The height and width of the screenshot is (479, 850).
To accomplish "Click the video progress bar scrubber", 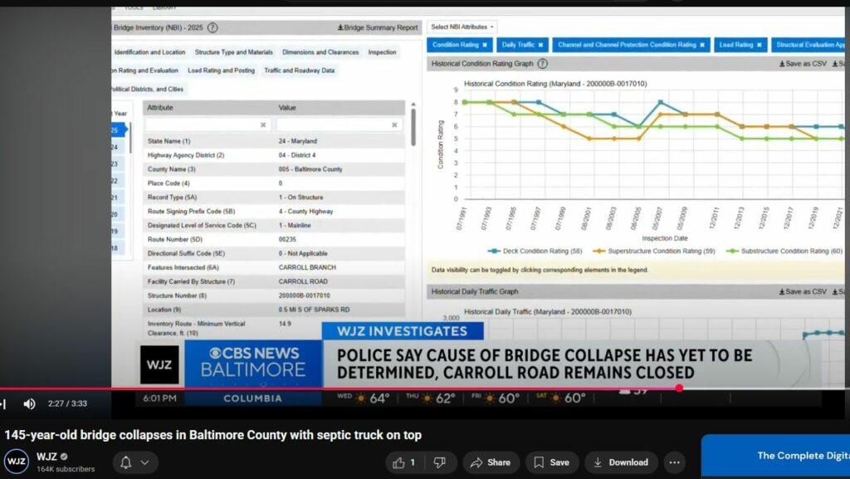I will click(x=679, y=388).
